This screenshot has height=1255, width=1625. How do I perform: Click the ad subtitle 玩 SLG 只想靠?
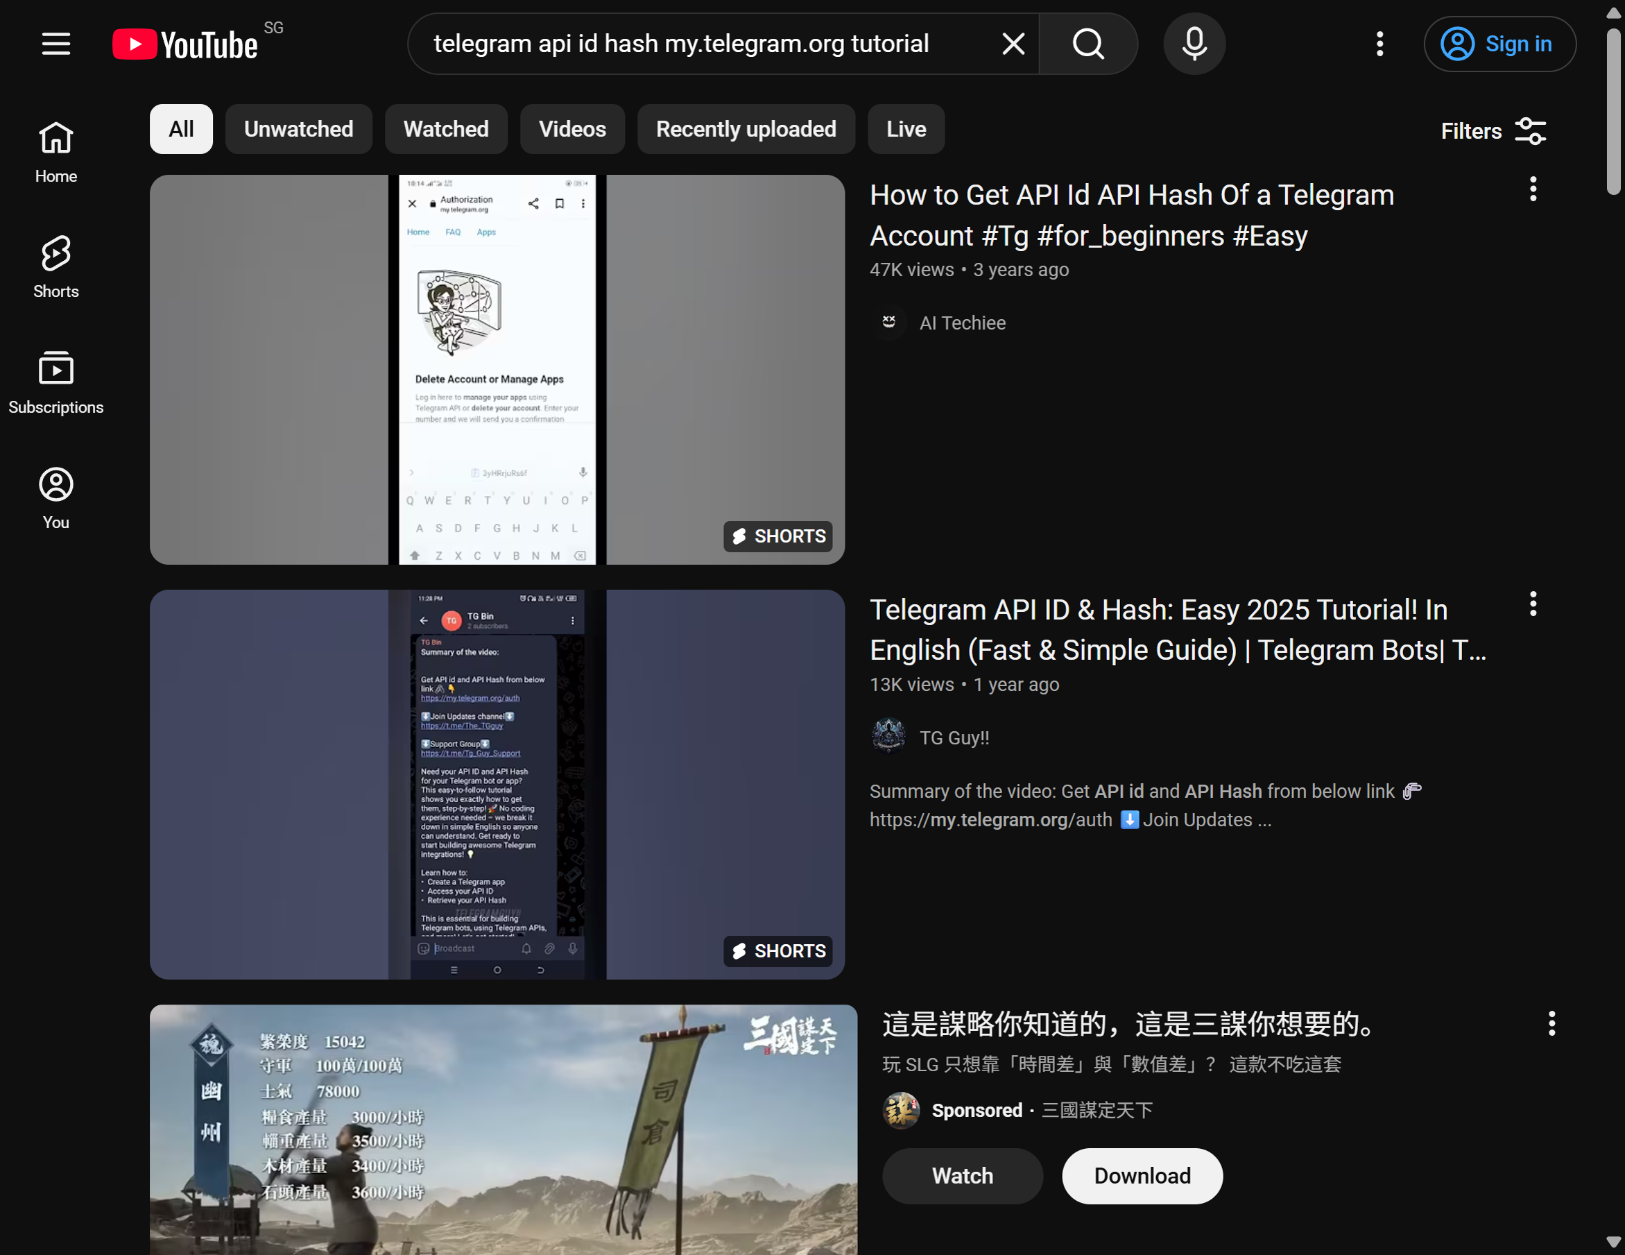(1111, 1064)
